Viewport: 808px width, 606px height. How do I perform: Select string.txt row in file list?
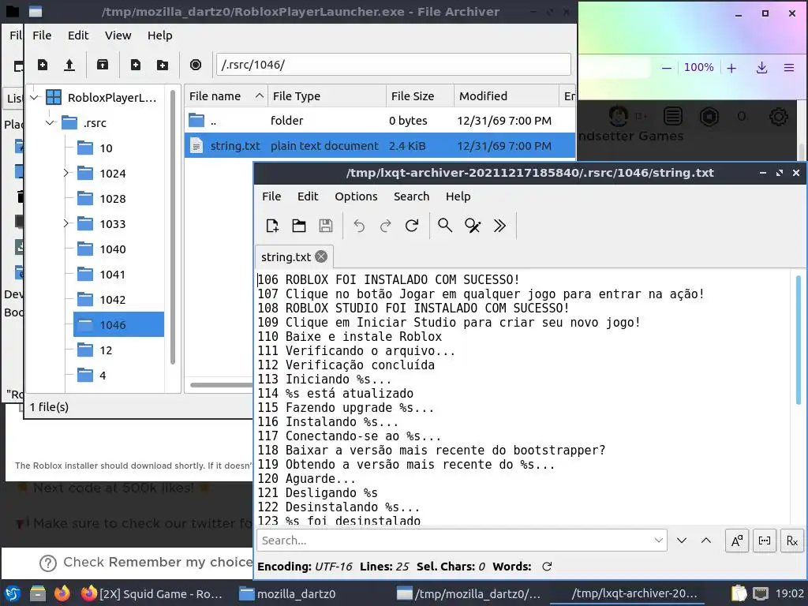[x=380, y=146]
